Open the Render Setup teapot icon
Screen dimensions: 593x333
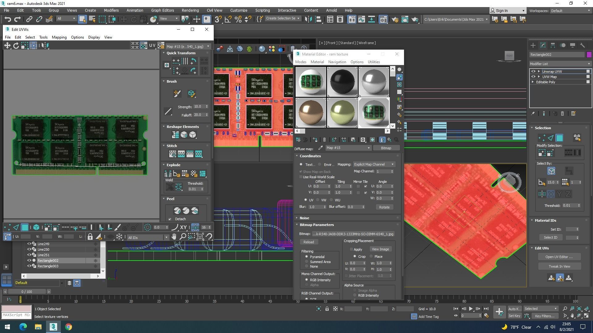click(395, 19)
